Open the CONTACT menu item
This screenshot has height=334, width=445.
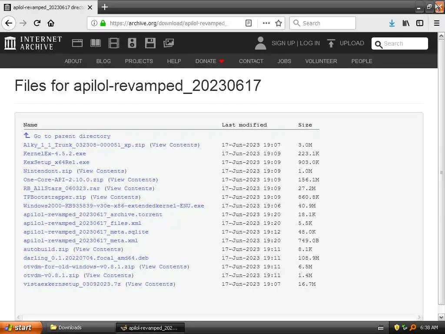coord(251,61)
